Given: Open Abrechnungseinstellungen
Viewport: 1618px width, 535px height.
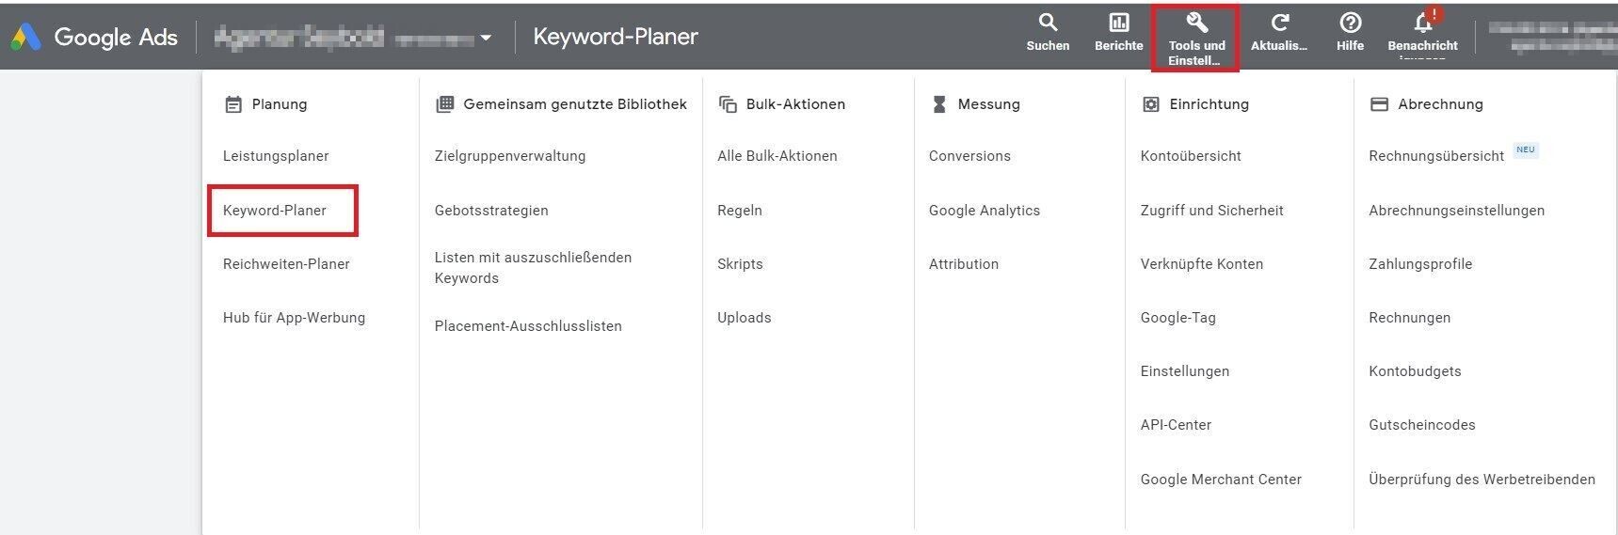Looking at the screenshot, I should pyautogui.click(x=1456, y=211).
